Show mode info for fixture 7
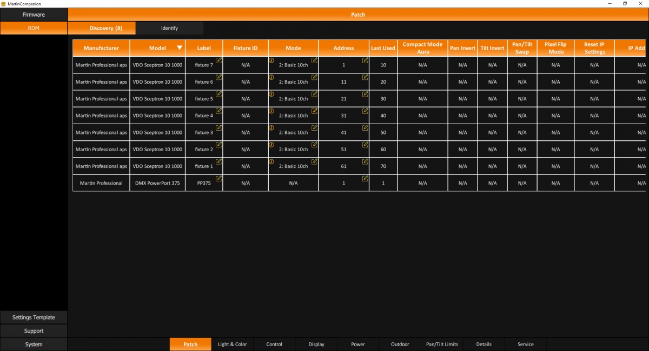Viewport: 649px width, 351px height. (271, 60)
